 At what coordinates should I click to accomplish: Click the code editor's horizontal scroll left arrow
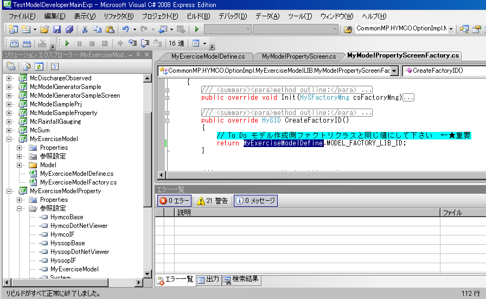[x=161, y=175]
